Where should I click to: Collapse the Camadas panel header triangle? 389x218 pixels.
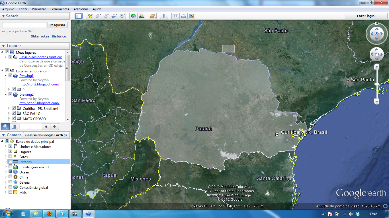point(3,135)
